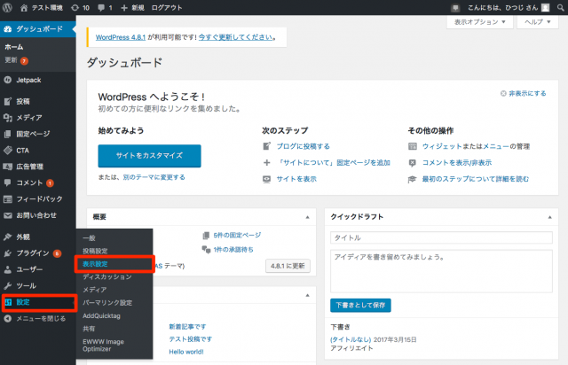Click the 新規 add-new item

pos(132,8)
